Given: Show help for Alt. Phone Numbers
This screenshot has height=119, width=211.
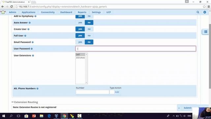Looking at the screenshot, I should click(x=37, y=89).
